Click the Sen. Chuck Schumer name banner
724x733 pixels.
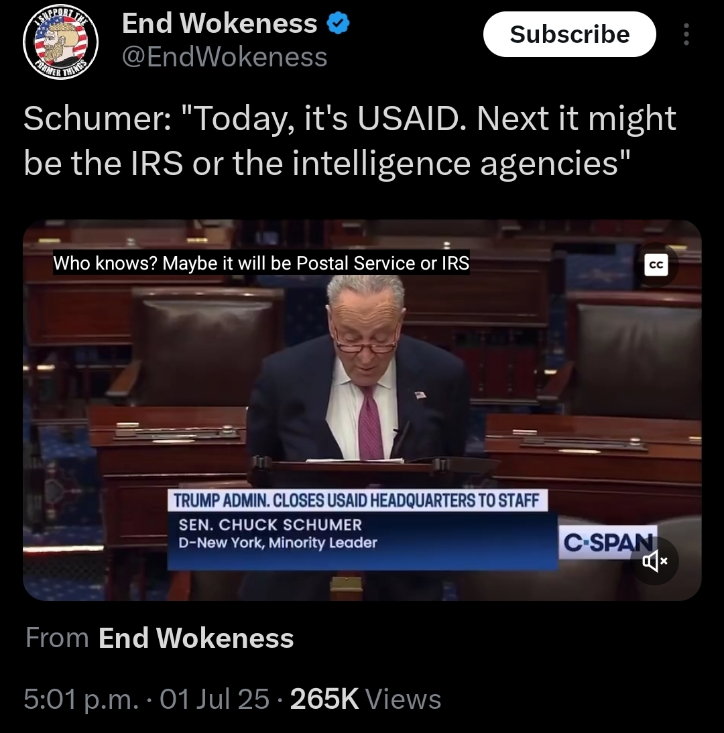point(270,524)
